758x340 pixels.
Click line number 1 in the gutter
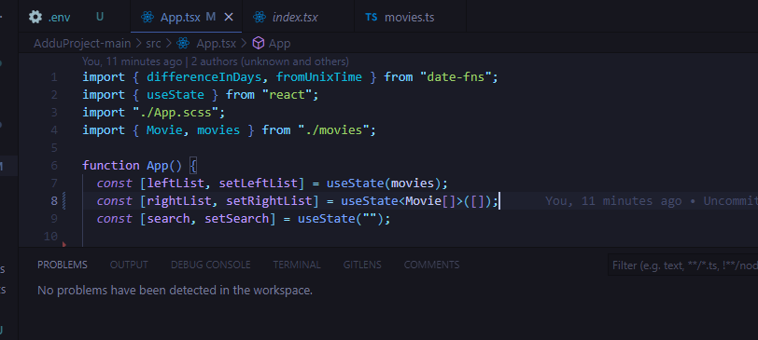(x=53, y=77)
